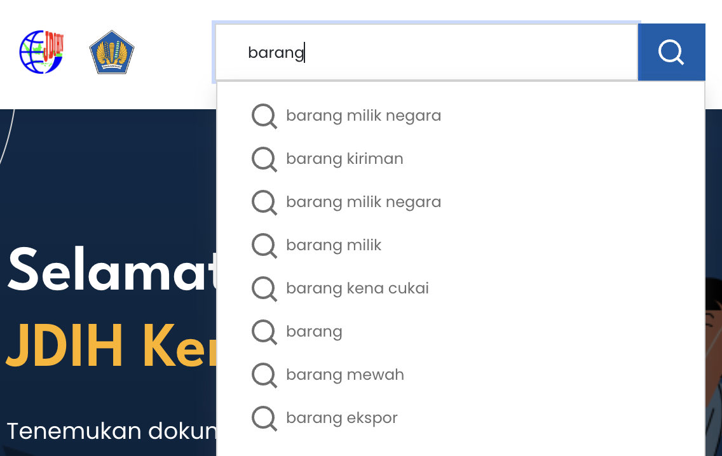Click the magnifier icon beside the two-word "barang milik" suggestion
Viewport: 722px width, 456px height.
tap(264, 246)
